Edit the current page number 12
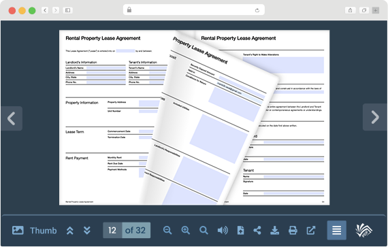This screenshot has width=388, height=247. point(112,230)
